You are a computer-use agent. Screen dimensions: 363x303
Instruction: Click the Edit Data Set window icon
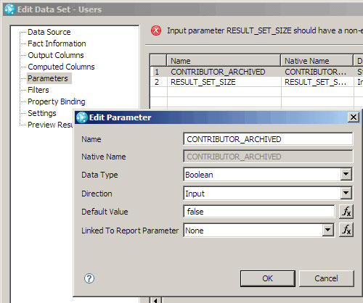click(x=10, y=9)
